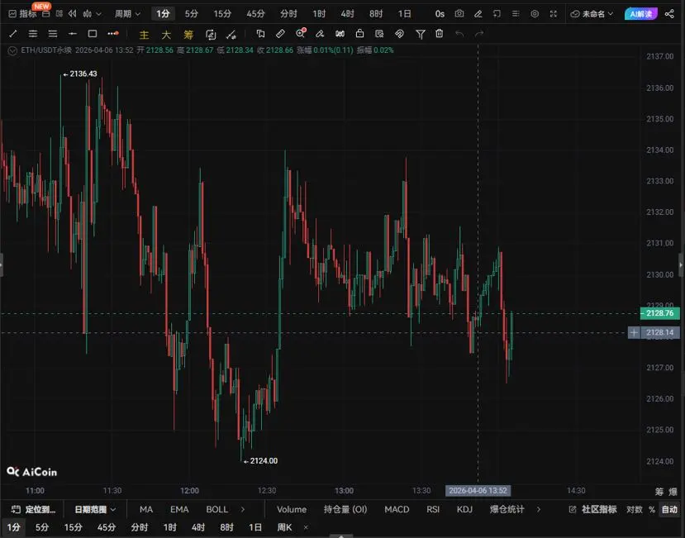The image size is (685, 538).
Task: Toggle the lock drawings icon
Action: pos(359,34)
